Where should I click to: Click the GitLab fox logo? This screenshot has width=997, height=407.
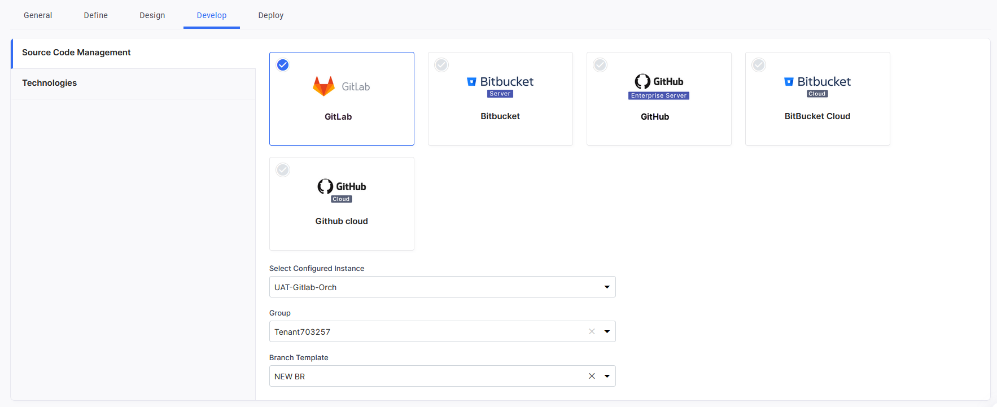[x=323, y=86]
